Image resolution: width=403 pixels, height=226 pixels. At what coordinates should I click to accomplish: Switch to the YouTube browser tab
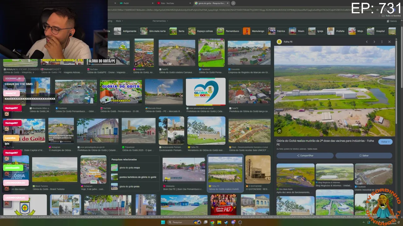[173, 3]
